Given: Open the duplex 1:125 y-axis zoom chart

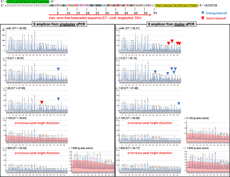Looking at the screenshot, I should (207, 133).
